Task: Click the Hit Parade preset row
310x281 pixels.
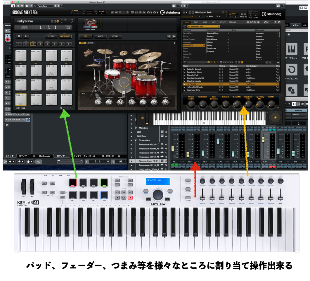Action: click(x=231, y=84)
